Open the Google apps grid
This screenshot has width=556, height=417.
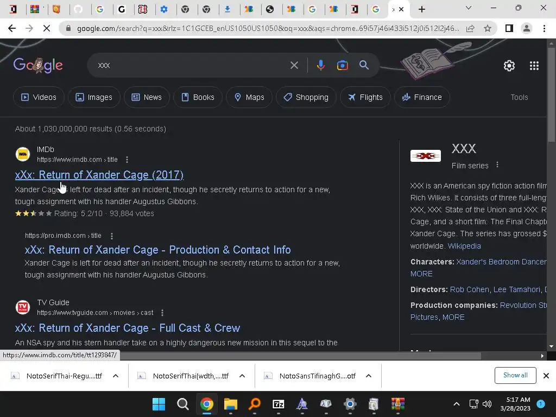[534, 66]
